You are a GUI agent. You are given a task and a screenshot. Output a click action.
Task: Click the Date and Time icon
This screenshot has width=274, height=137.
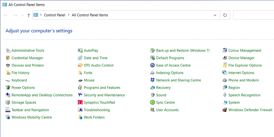80,58
